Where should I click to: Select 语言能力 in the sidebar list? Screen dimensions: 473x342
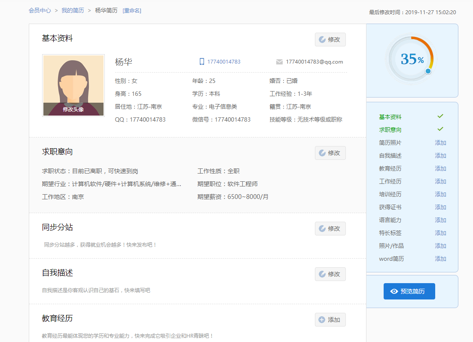(x=390, y=220)
